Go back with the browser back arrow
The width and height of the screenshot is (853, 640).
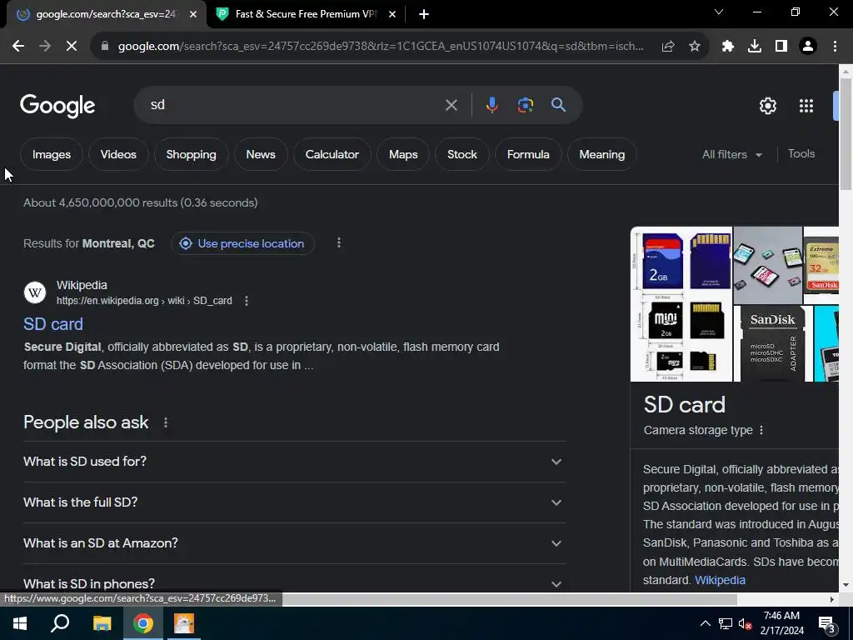pos(18,47)
